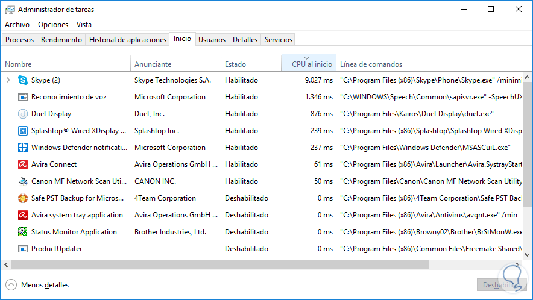Click the 4Team Corporation publisher cell
Viewport: 533px width, 300px height.
pos(165,198)
